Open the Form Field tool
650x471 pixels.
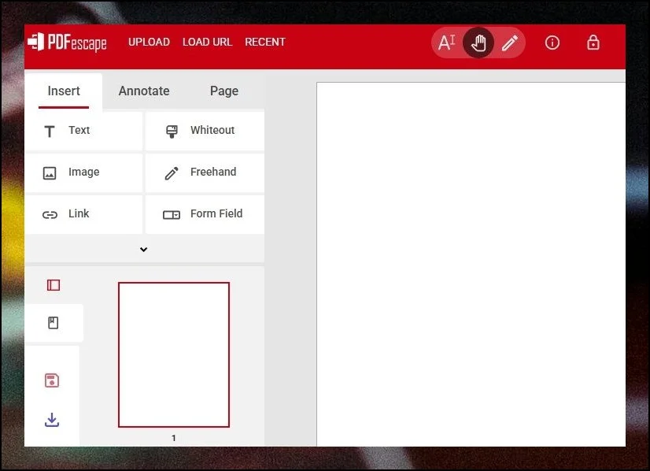[205, 214]
